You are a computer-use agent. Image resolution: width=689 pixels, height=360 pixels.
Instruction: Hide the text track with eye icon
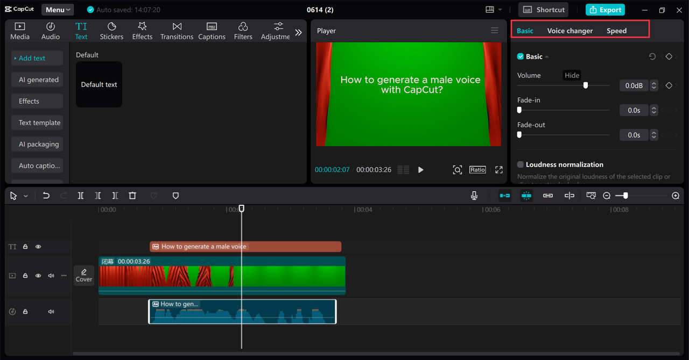[38, 247]
